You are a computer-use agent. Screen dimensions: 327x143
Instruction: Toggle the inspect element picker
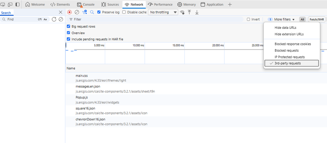pyautogui.click(x=3, y=5)
